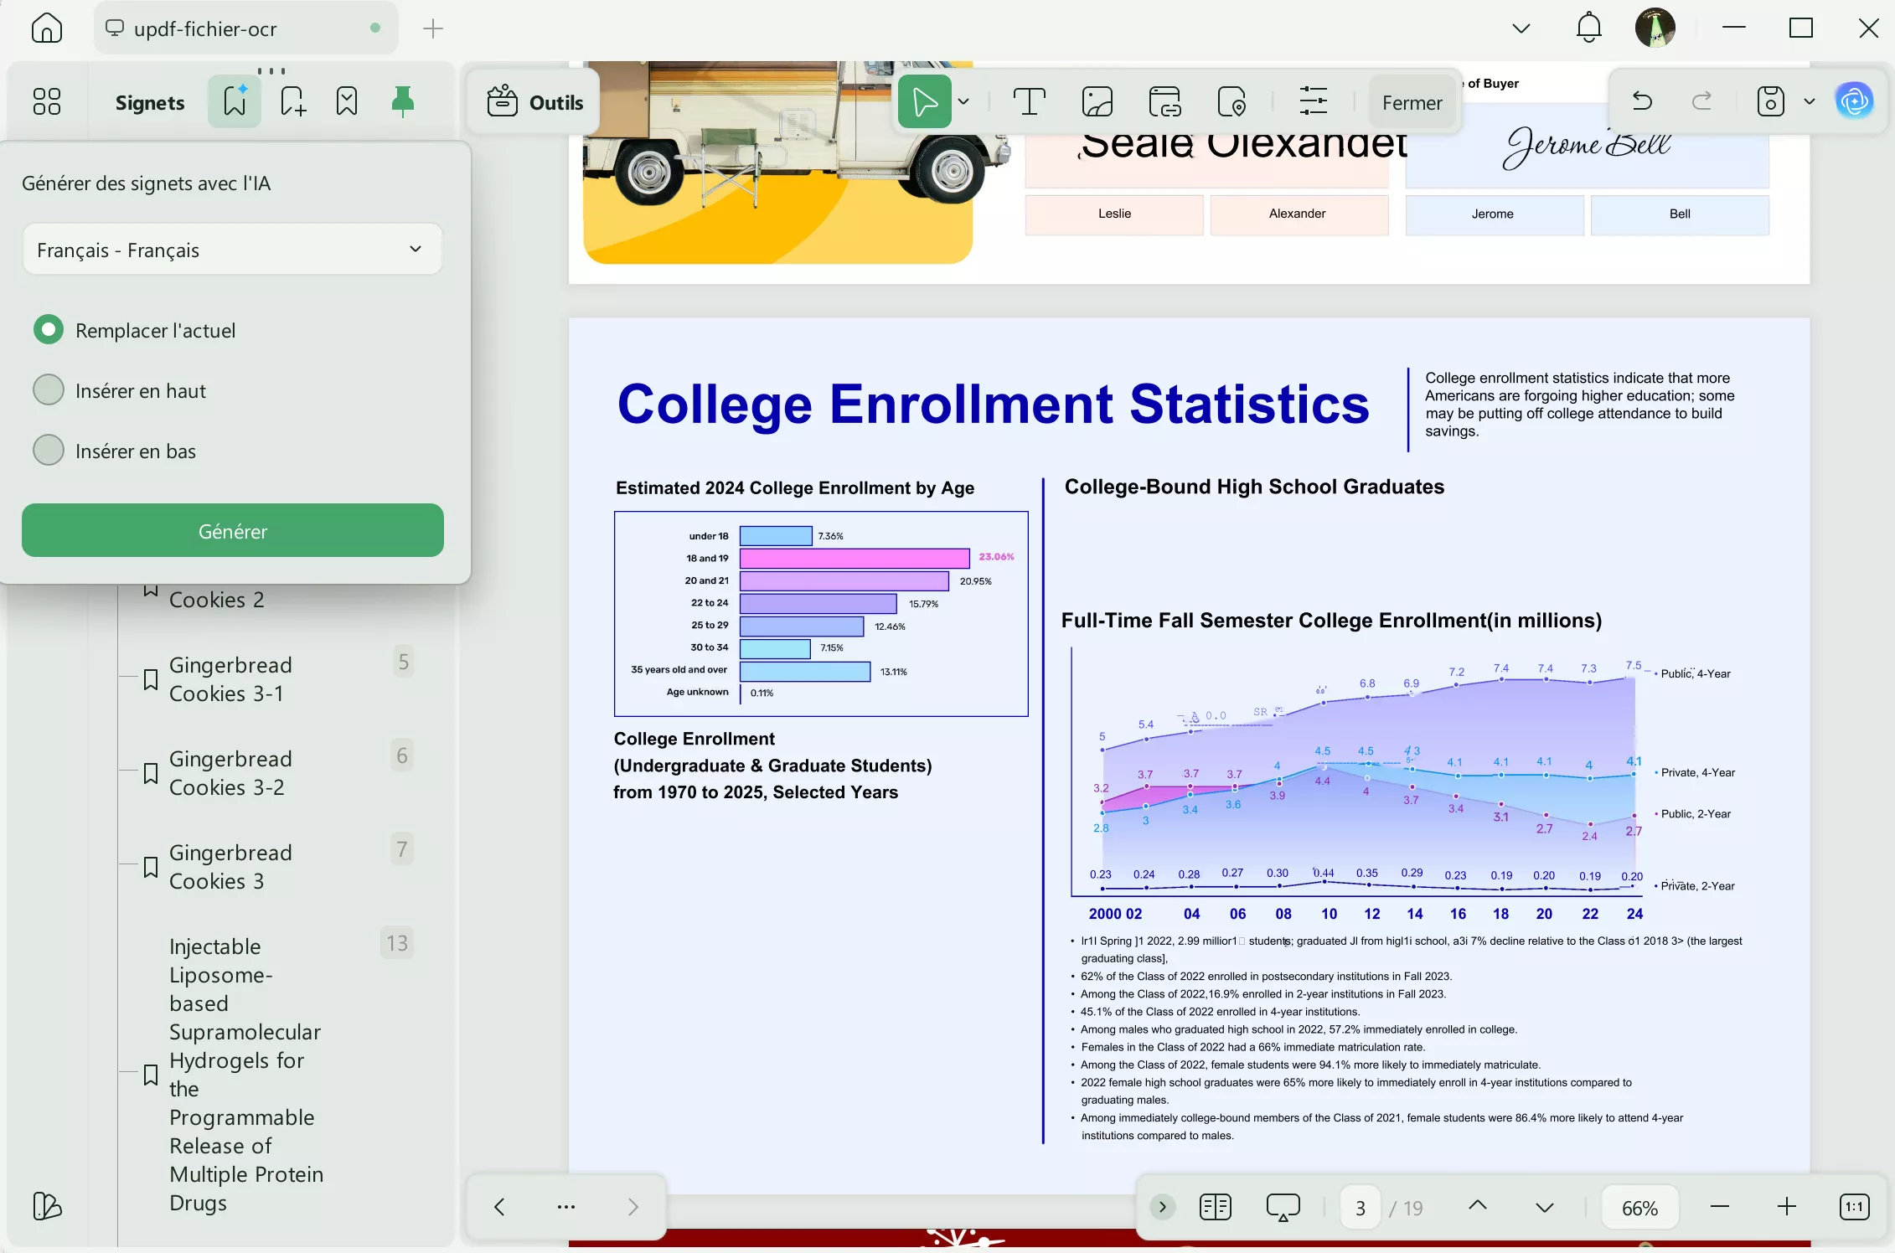
Task: Click the add bookmark icon
Action: coord(292,101)
